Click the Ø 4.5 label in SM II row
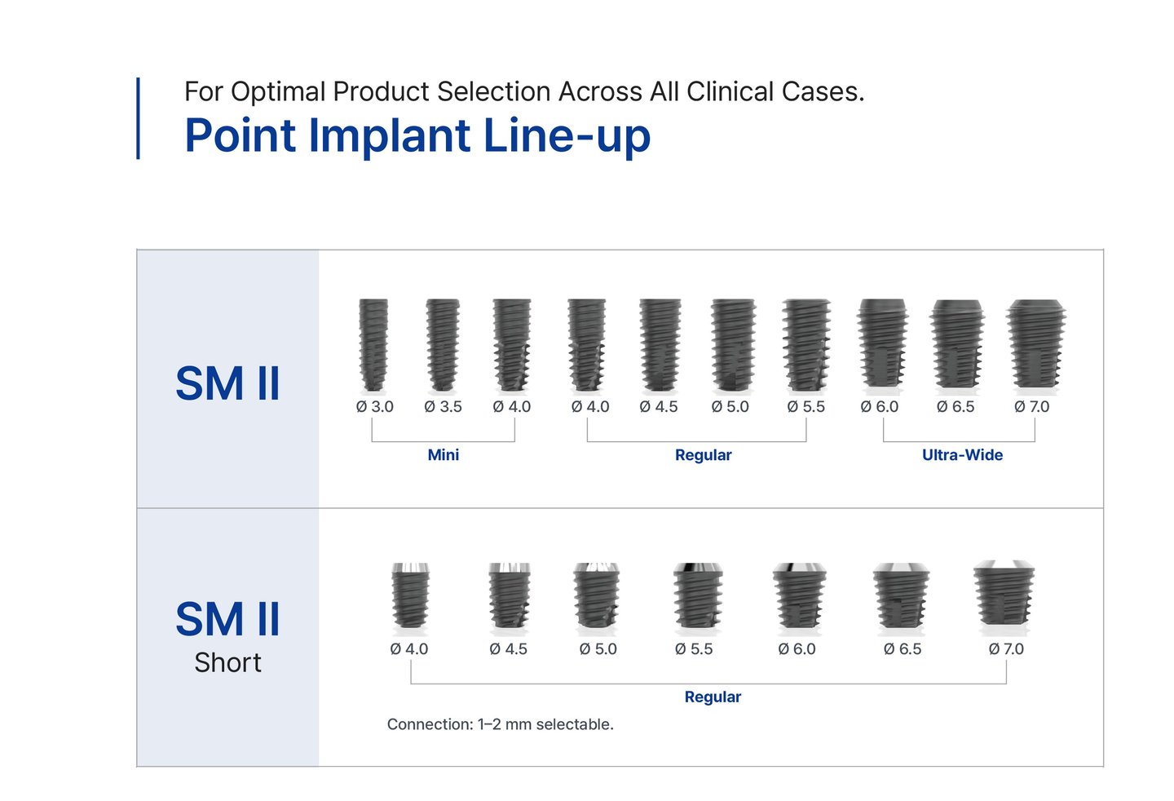 point(659,406)
